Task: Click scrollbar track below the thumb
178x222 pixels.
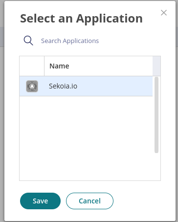Action: coord(156,167)
